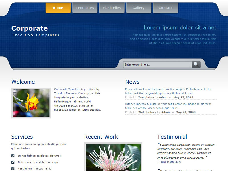Screen dimensions: 228x171
Task: Click the Corporate site title logo
Action: pyautogui.click(x=29, y=28)
